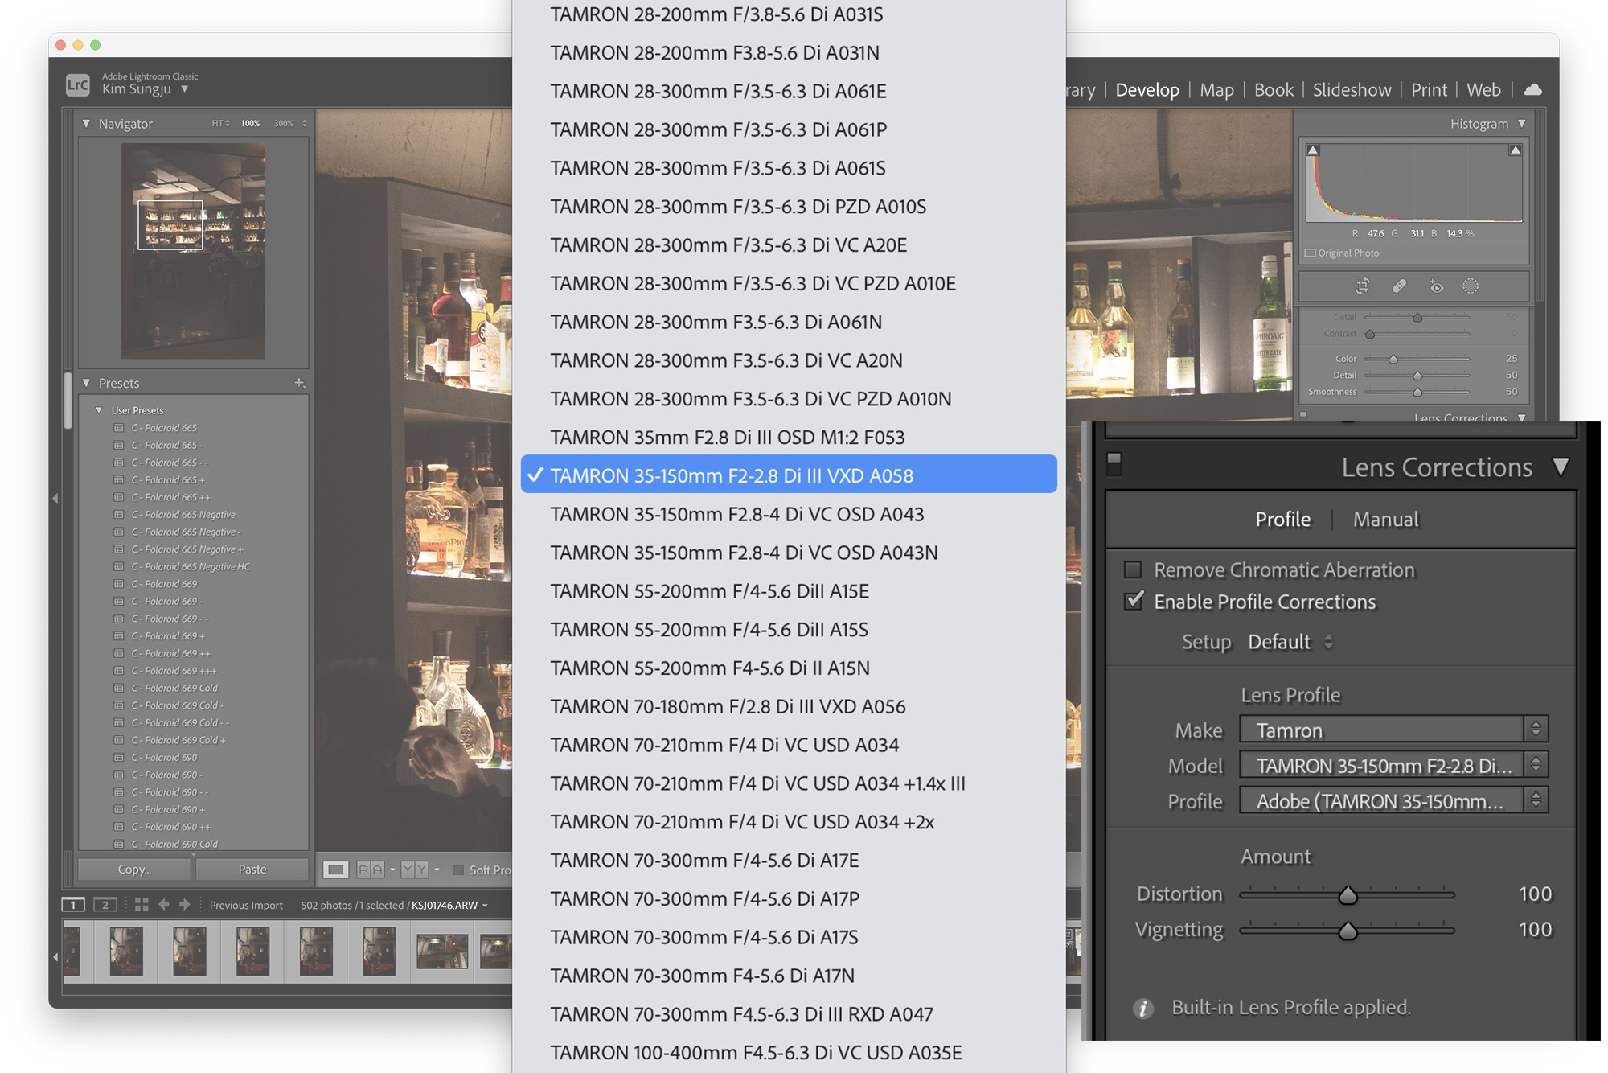Open the lens Make dropdown
Screen dimensions: 1608x1073
click(x=1393, y=730)
